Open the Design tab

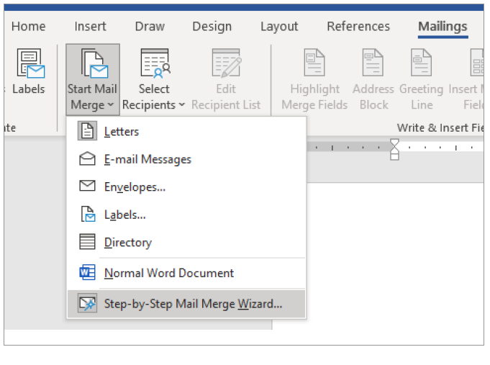(212, 27)
